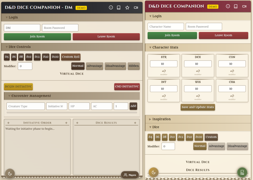253x180 pixels.
Task: Roll d20 in DM Dice Controls
Action: [46, 57]
